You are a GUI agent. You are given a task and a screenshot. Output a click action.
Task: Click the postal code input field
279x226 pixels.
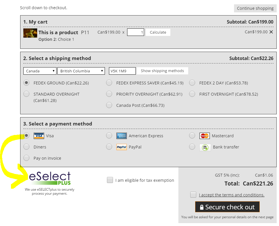[x=122, y=71]
